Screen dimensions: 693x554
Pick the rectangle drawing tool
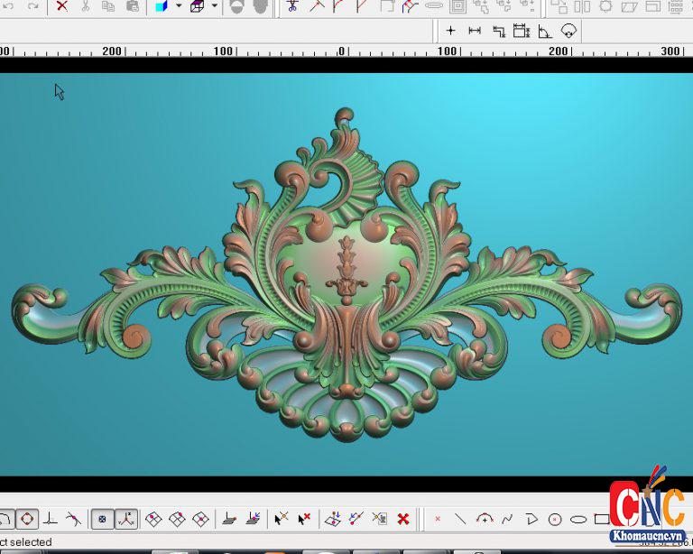(x=602, y=519)
